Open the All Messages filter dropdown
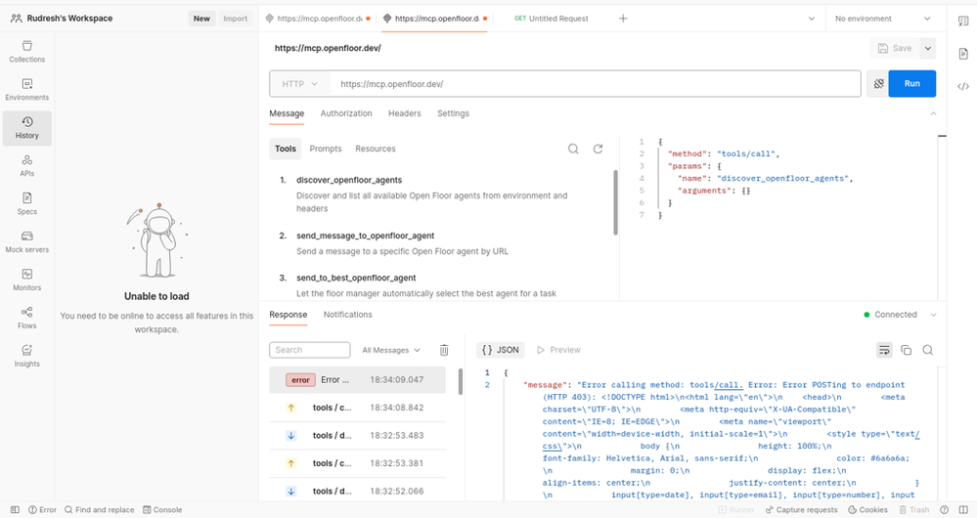 [391, 350]
